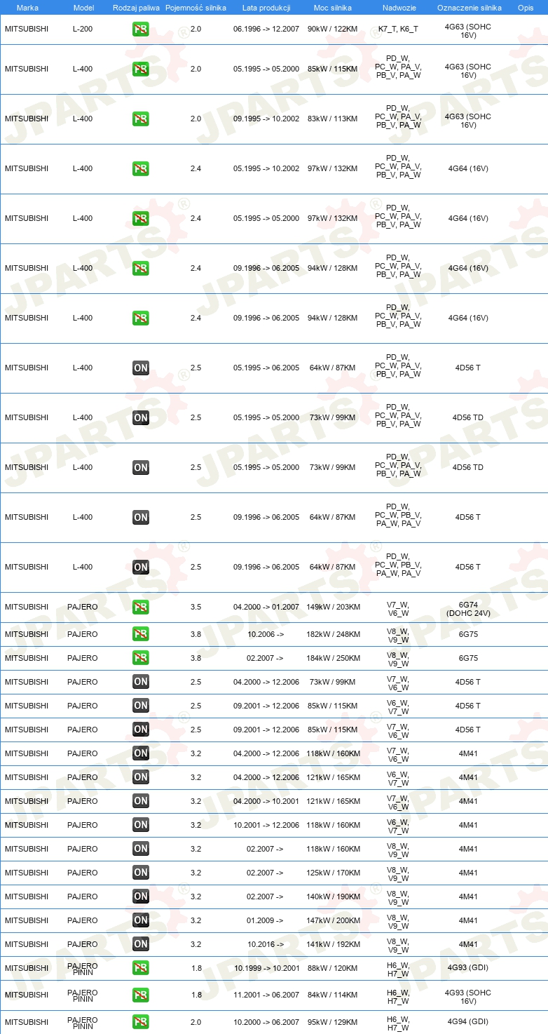Select the '4G93 (SOHC 16V)' engine code cell

pos(468,996)
